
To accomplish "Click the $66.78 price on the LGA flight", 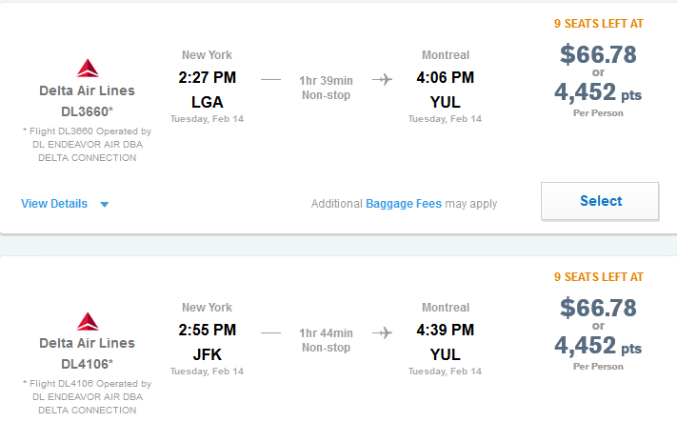I will [x=598, y=54].
